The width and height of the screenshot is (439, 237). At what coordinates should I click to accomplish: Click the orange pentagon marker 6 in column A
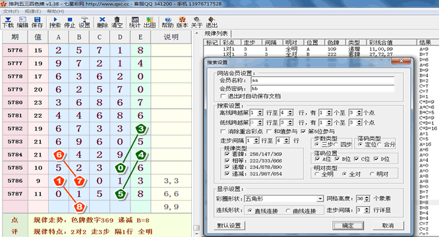point(59,155)
